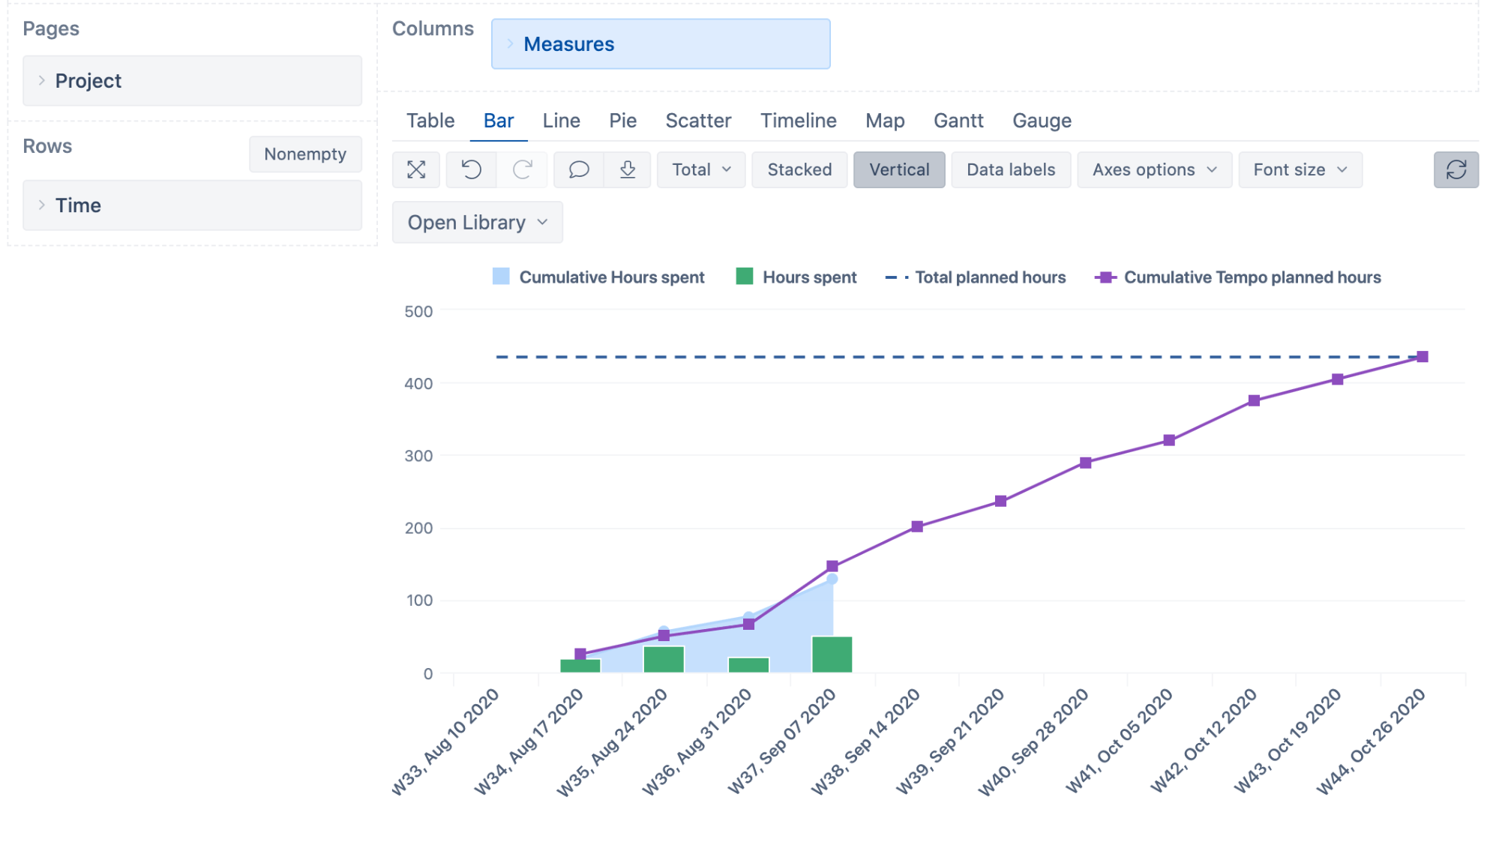Toggle the Vertical orientation option
This screenshot has width=1499, height=857.
pyautogui.click(x=898, y=169)
